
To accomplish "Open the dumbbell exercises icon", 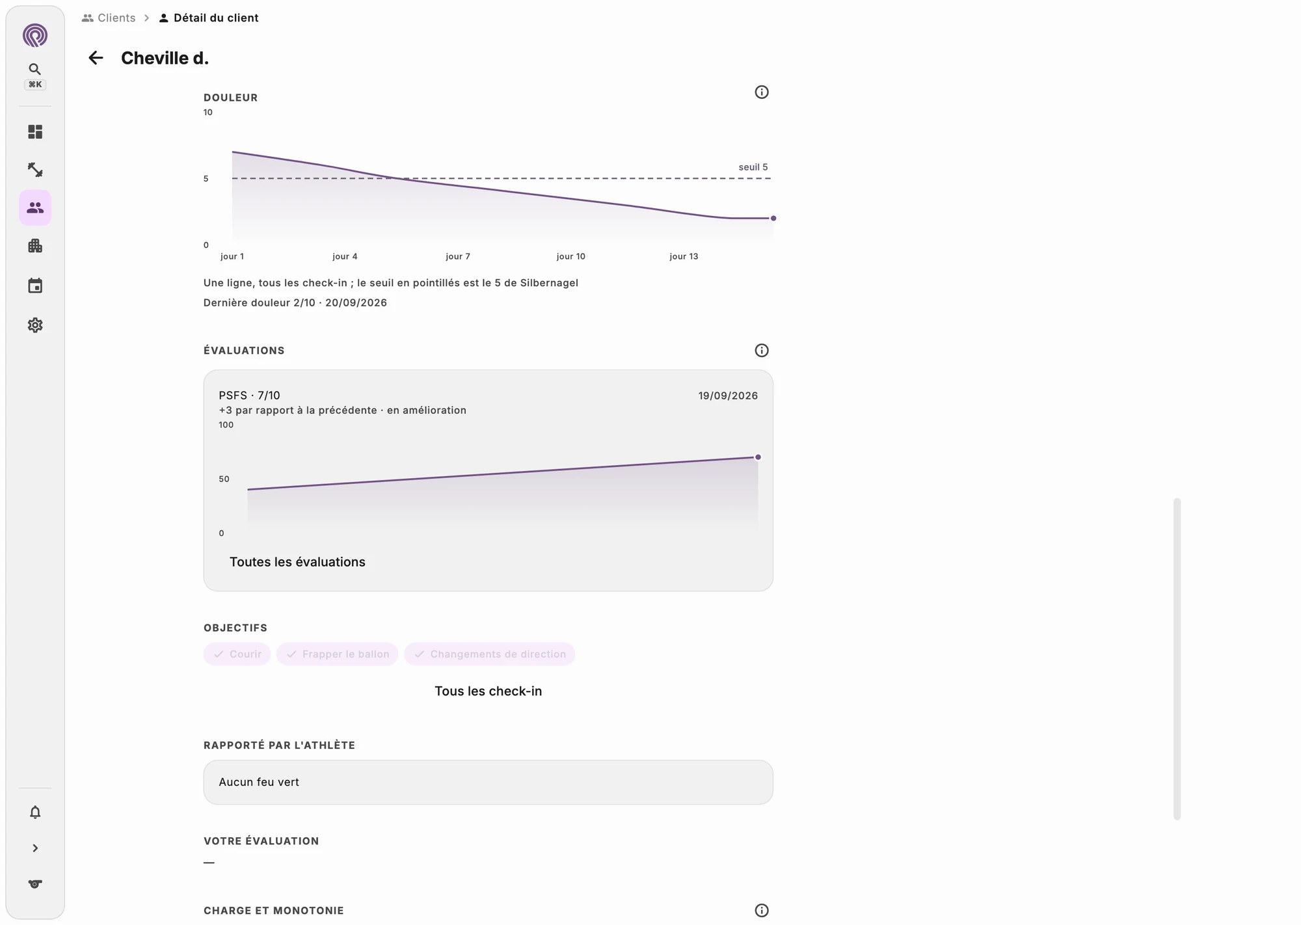I will (35, 170).
